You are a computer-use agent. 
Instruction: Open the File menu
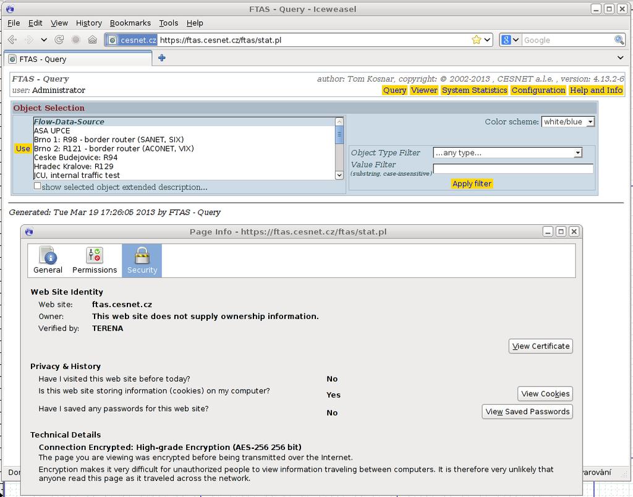click(x=14, y=23)
